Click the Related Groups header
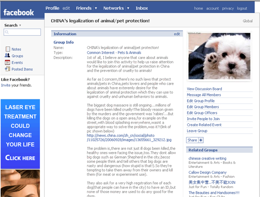 [219, 150]
